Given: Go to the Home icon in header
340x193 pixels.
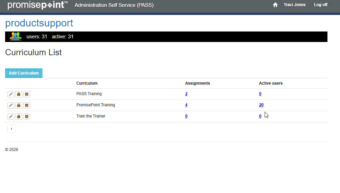Looking at the screenshot, I should coord(275,5).
